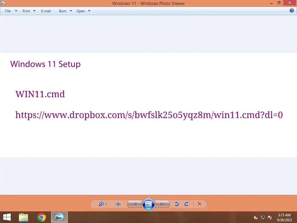Image resolution: width=297 pixels, height=223 pixels.
Task: Start the slide show
Action: click(x=148, y=204)
